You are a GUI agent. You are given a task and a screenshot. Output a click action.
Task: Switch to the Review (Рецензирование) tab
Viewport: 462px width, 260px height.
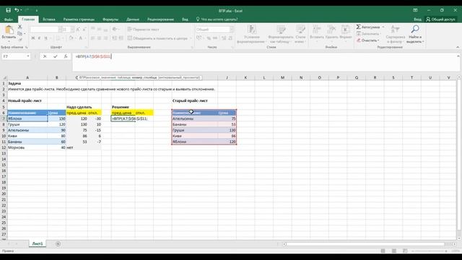pyautogui.click(x=160, y=19)
